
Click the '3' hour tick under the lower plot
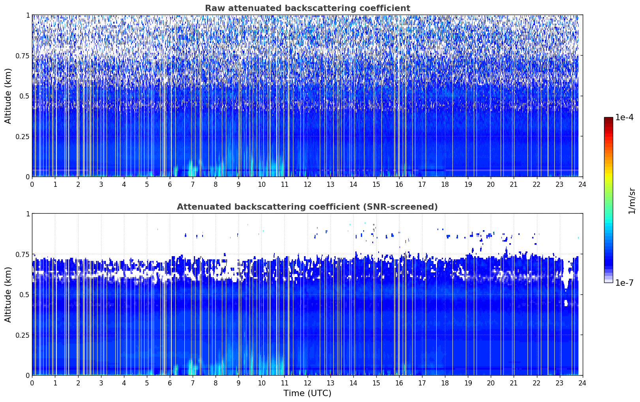tap(101, 383)
